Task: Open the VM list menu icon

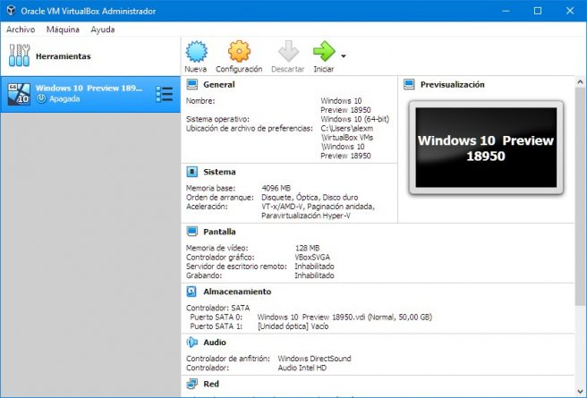Action: click(164, 94)
